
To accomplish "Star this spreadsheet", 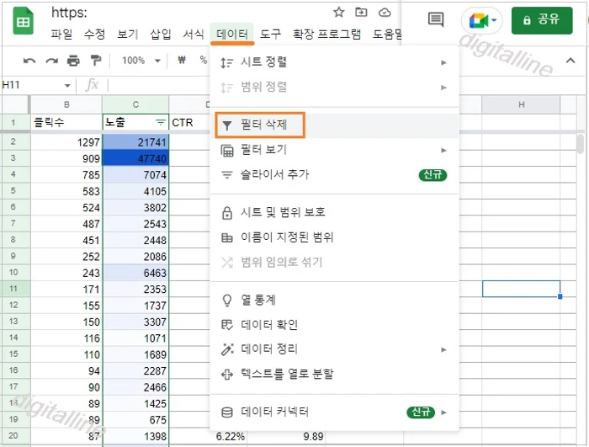I will click(339, 12).
